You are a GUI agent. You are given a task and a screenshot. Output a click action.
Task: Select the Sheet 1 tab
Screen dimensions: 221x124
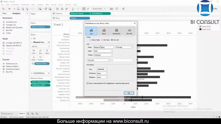[22, 113]
